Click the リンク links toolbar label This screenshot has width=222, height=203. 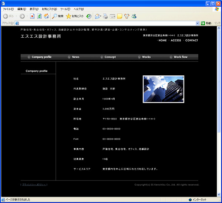[217, 23]
